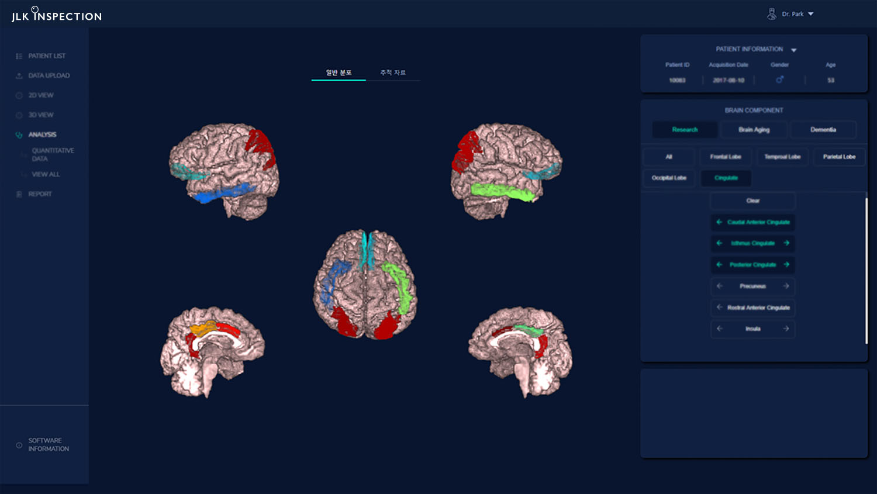
Task: Click the Brain Component panel heading
Action: coord(754,110)
